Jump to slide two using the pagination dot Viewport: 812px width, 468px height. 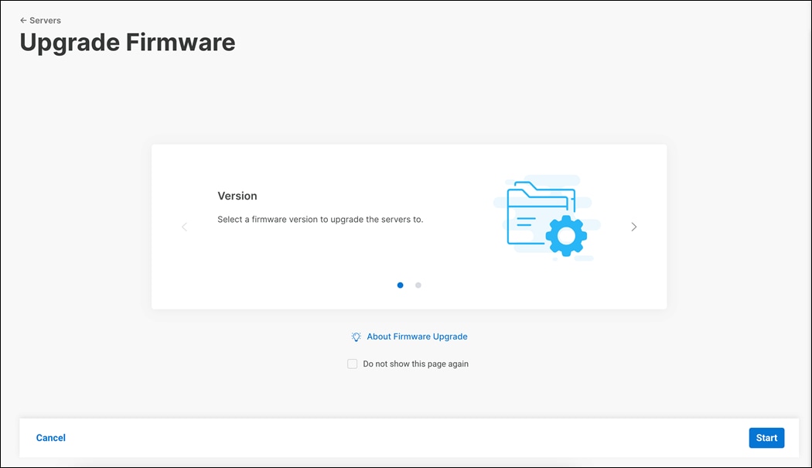[x=418, y=285]
